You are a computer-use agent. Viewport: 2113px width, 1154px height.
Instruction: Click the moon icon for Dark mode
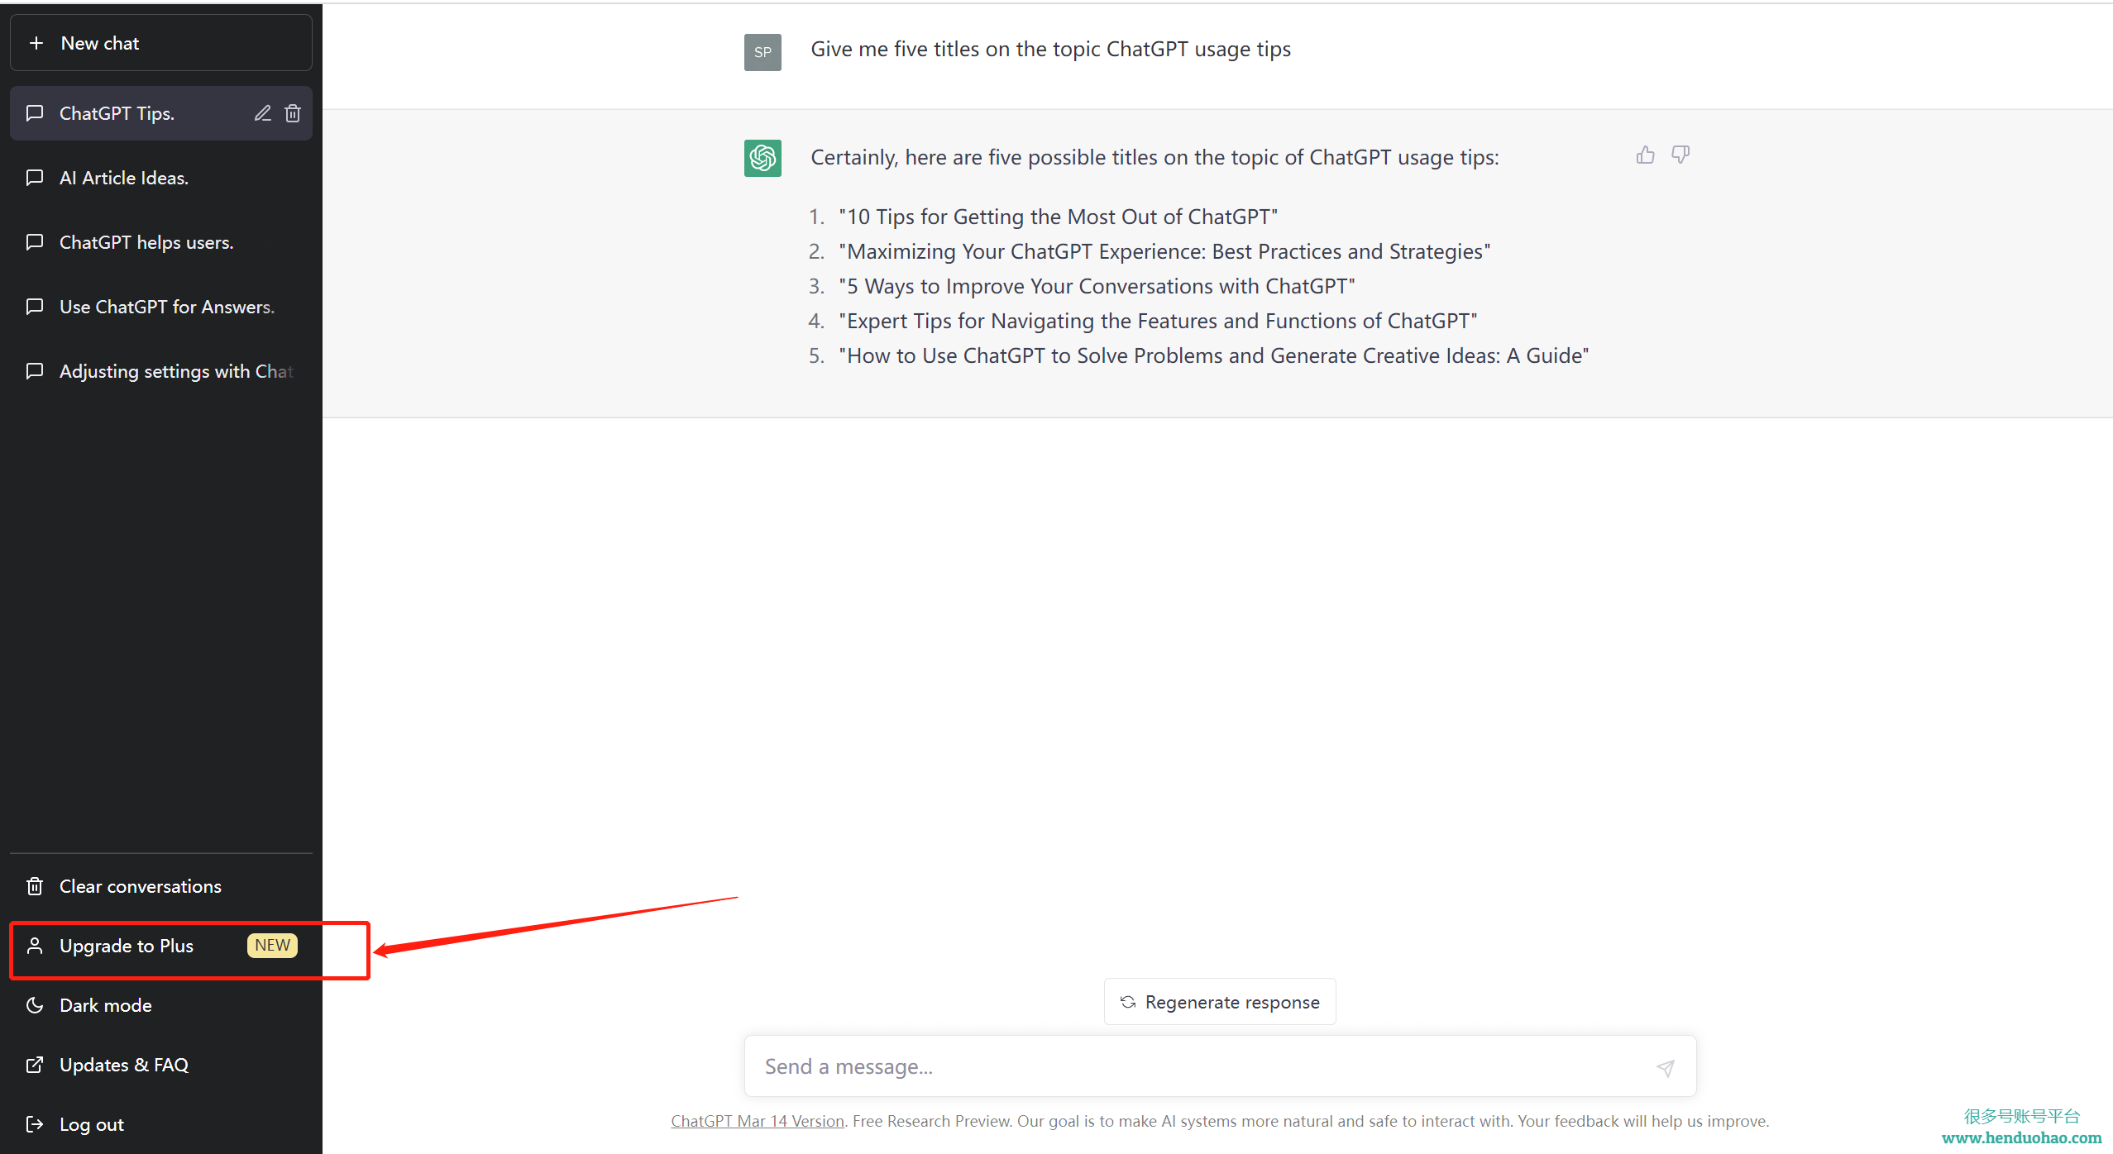coord(35,1005)
